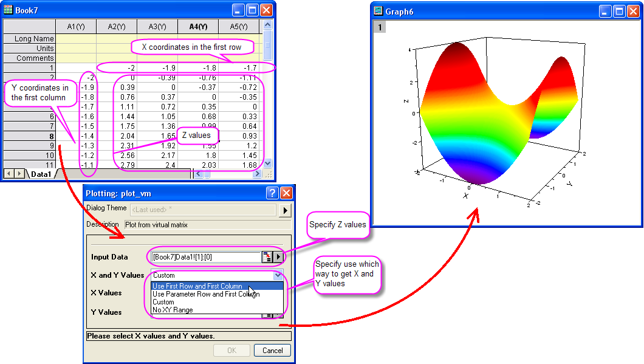Image resolution: width=644 pixels, height=364 pixels.
Task: Click the cell with value 1.44
Action: (117, 117)
